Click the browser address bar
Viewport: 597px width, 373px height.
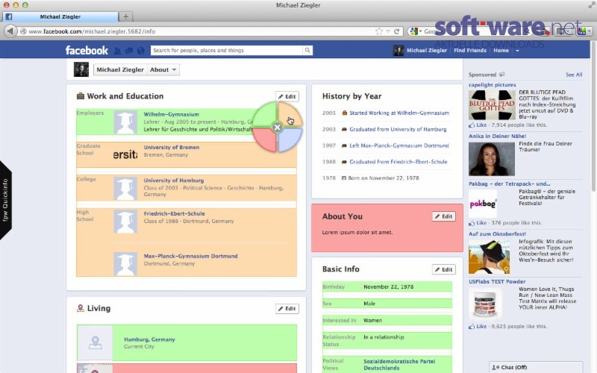198,31
